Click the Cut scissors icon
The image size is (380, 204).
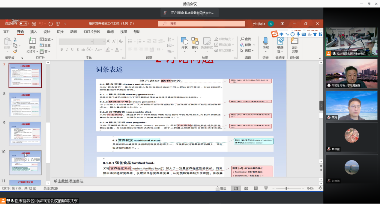coord(15,40)
